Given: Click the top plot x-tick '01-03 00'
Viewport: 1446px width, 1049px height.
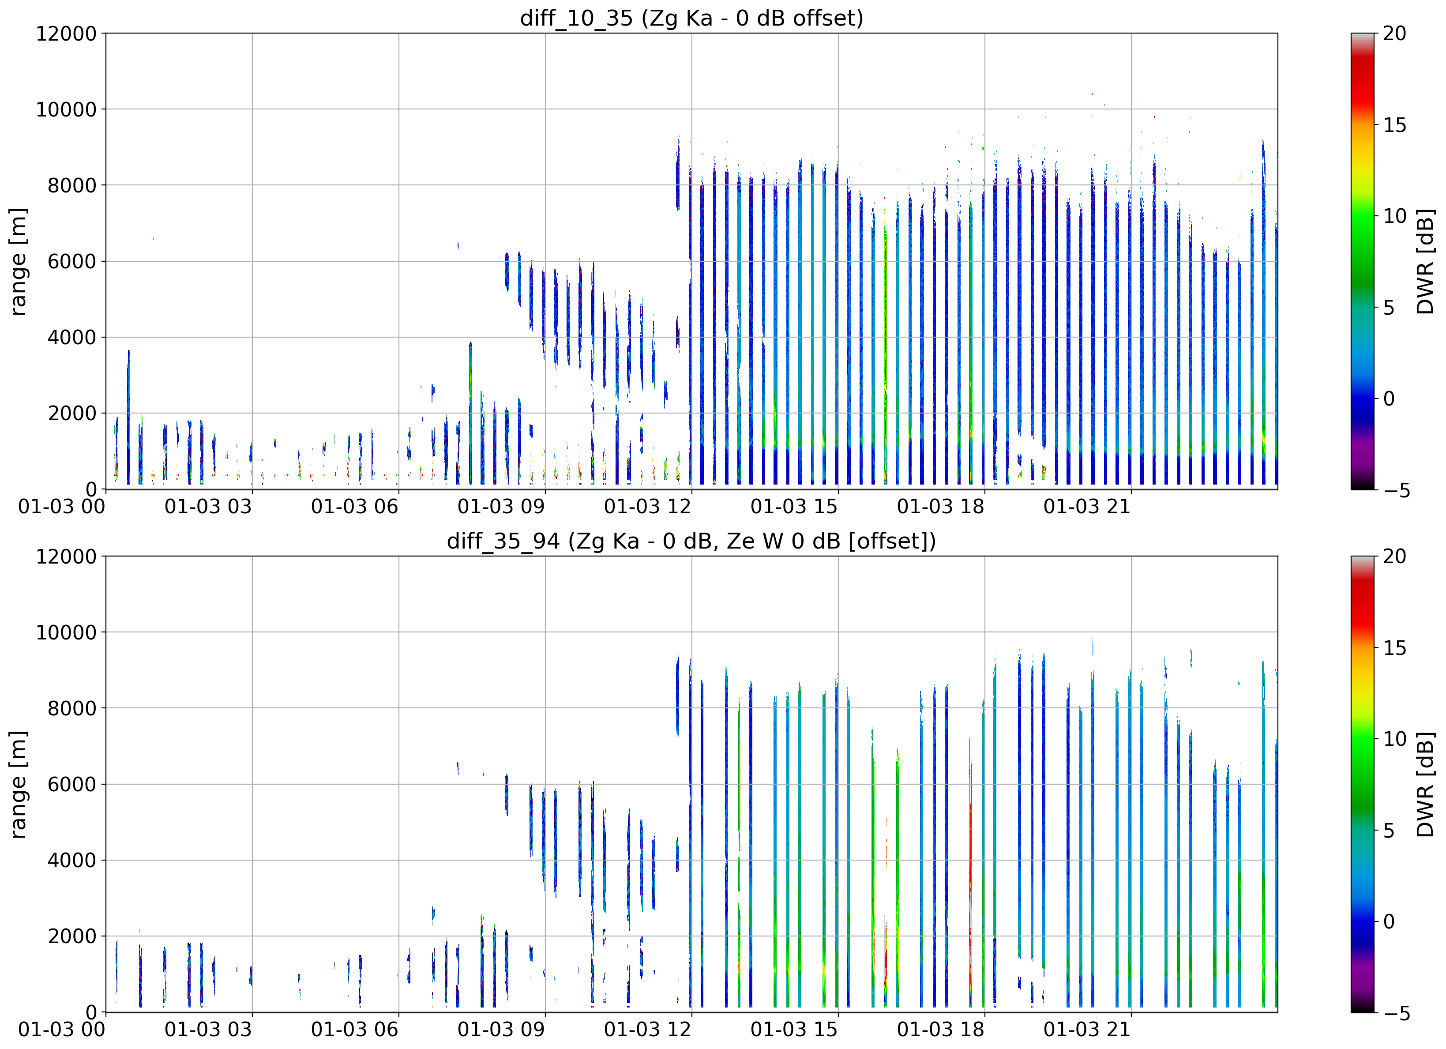Looking at the screenshot, I should [62, 507].
